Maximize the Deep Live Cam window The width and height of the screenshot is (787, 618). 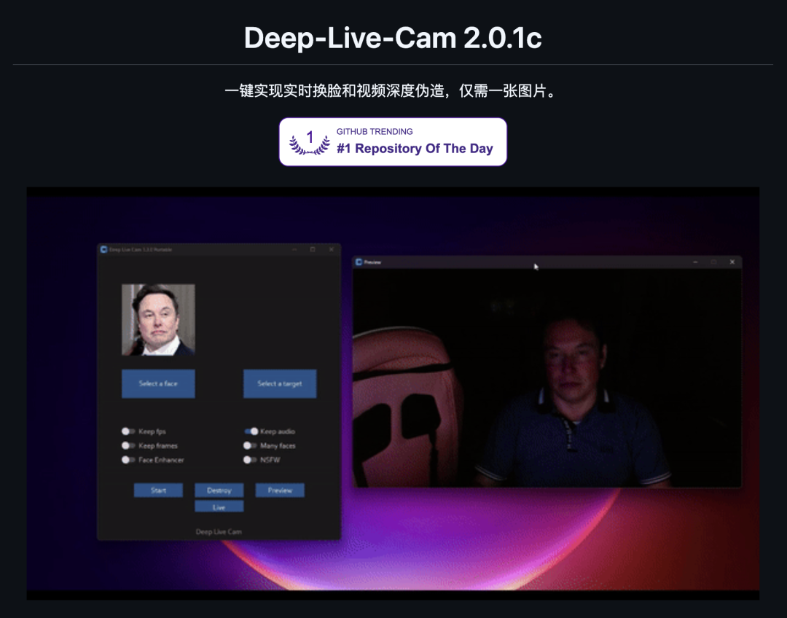pyautogui.click(x=313, y=249)
